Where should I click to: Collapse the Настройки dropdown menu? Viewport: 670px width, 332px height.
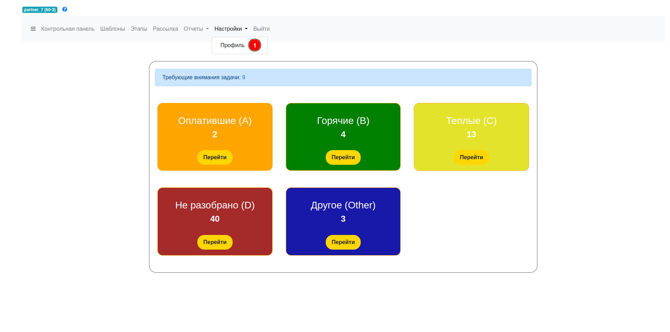point(231,29)
